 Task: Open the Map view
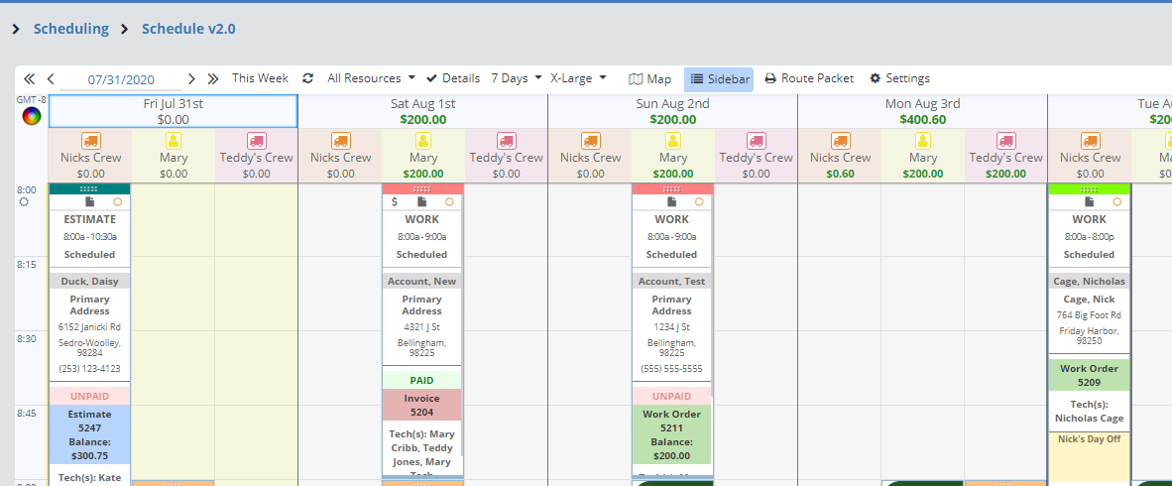[x=650, y=79]
